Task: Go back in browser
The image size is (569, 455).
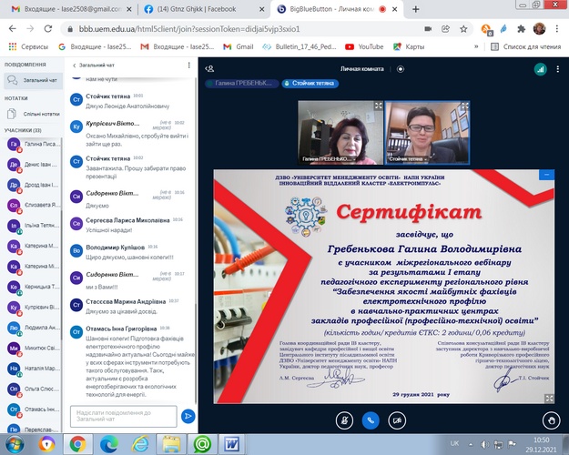Action: (13, 28)
